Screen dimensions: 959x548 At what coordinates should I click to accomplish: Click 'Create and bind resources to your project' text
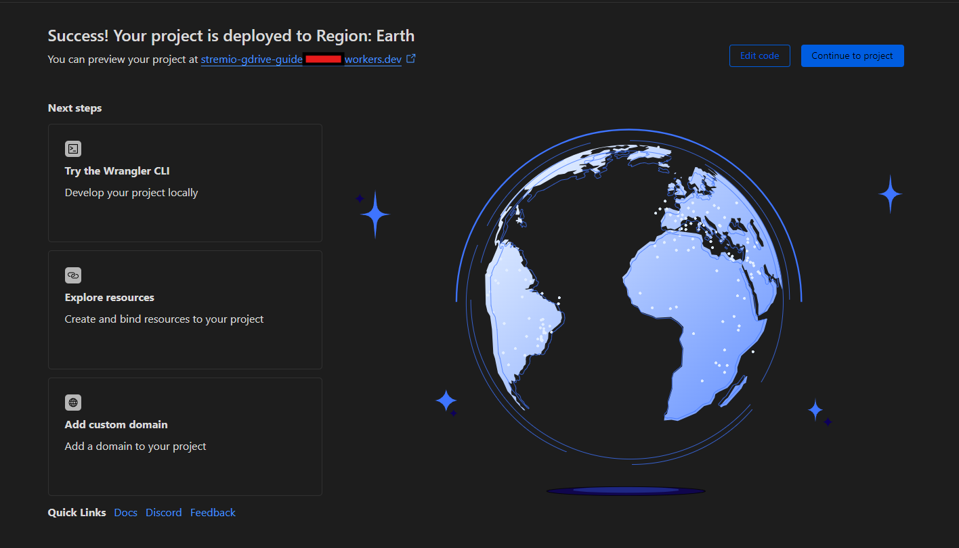[x=165, y=319]
